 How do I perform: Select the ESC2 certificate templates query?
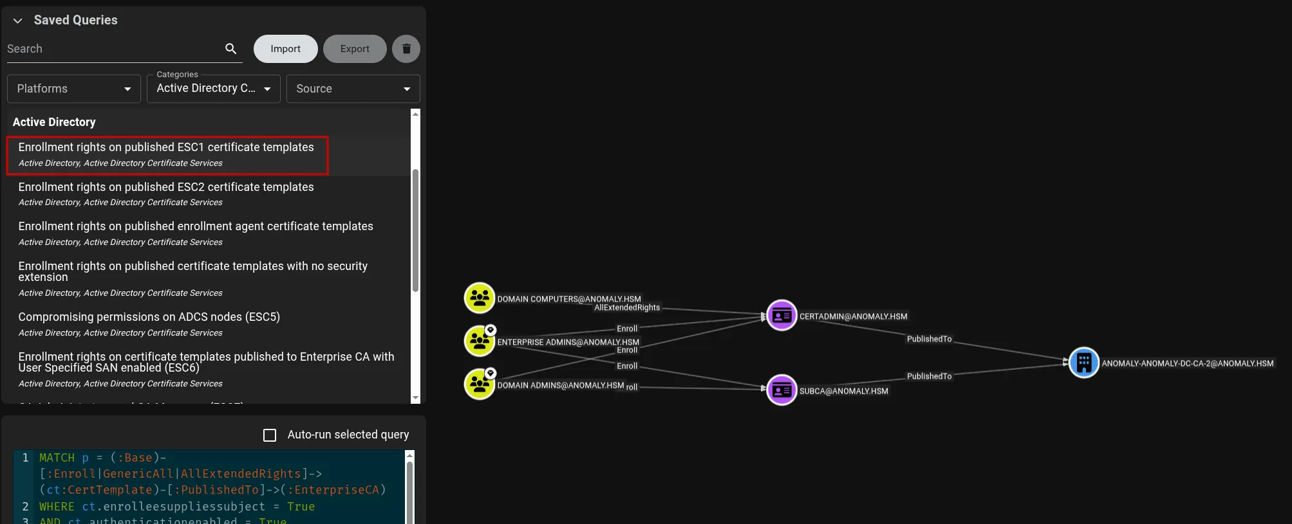tap(209, 194)
